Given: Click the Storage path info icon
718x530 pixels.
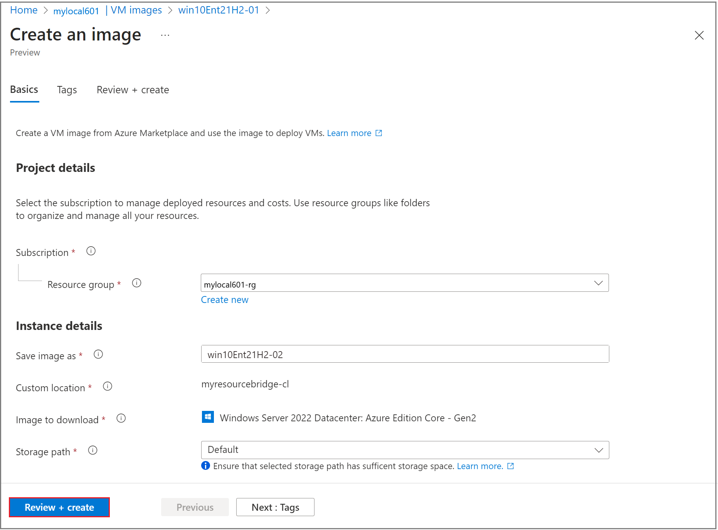Looking at the screenshot, I should tap(92, 450).
